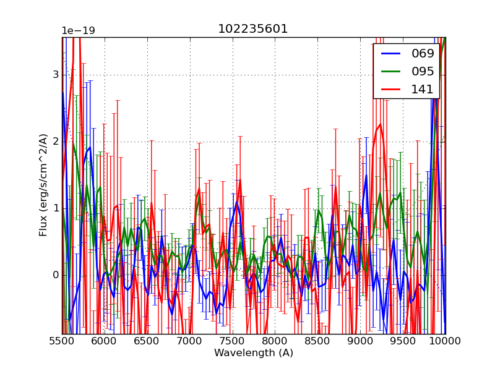Click the plot title 102235601

point(252,29)
